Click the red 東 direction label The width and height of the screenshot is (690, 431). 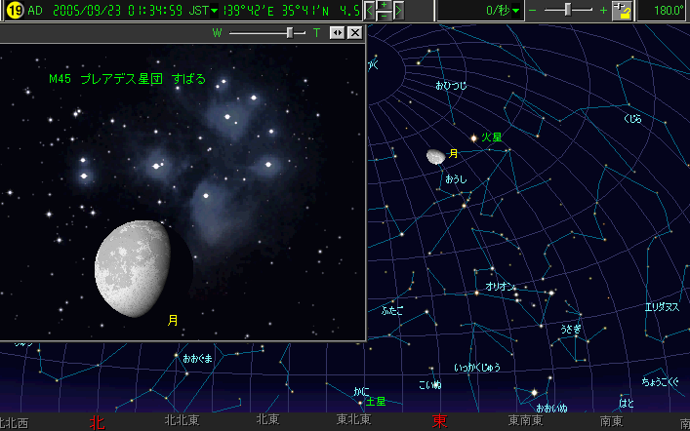pyautogui.click(x=440, y=421)
